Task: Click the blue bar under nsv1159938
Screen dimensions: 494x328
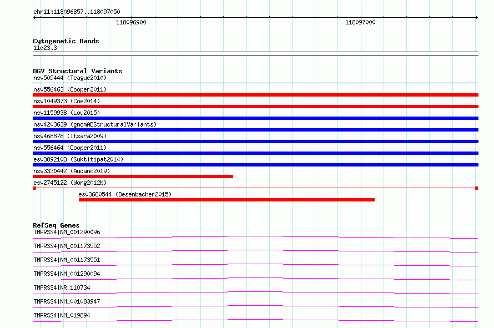Action: 255,118
